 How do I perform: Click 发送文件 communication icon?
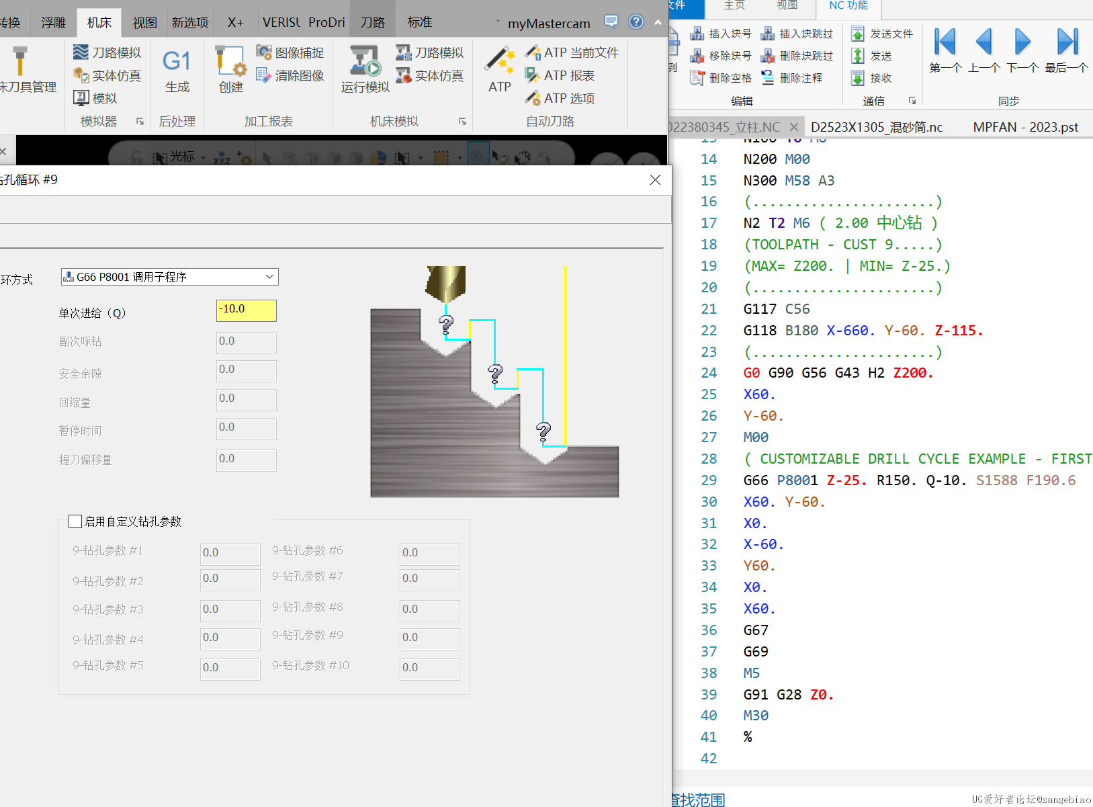tap(858, 34)
